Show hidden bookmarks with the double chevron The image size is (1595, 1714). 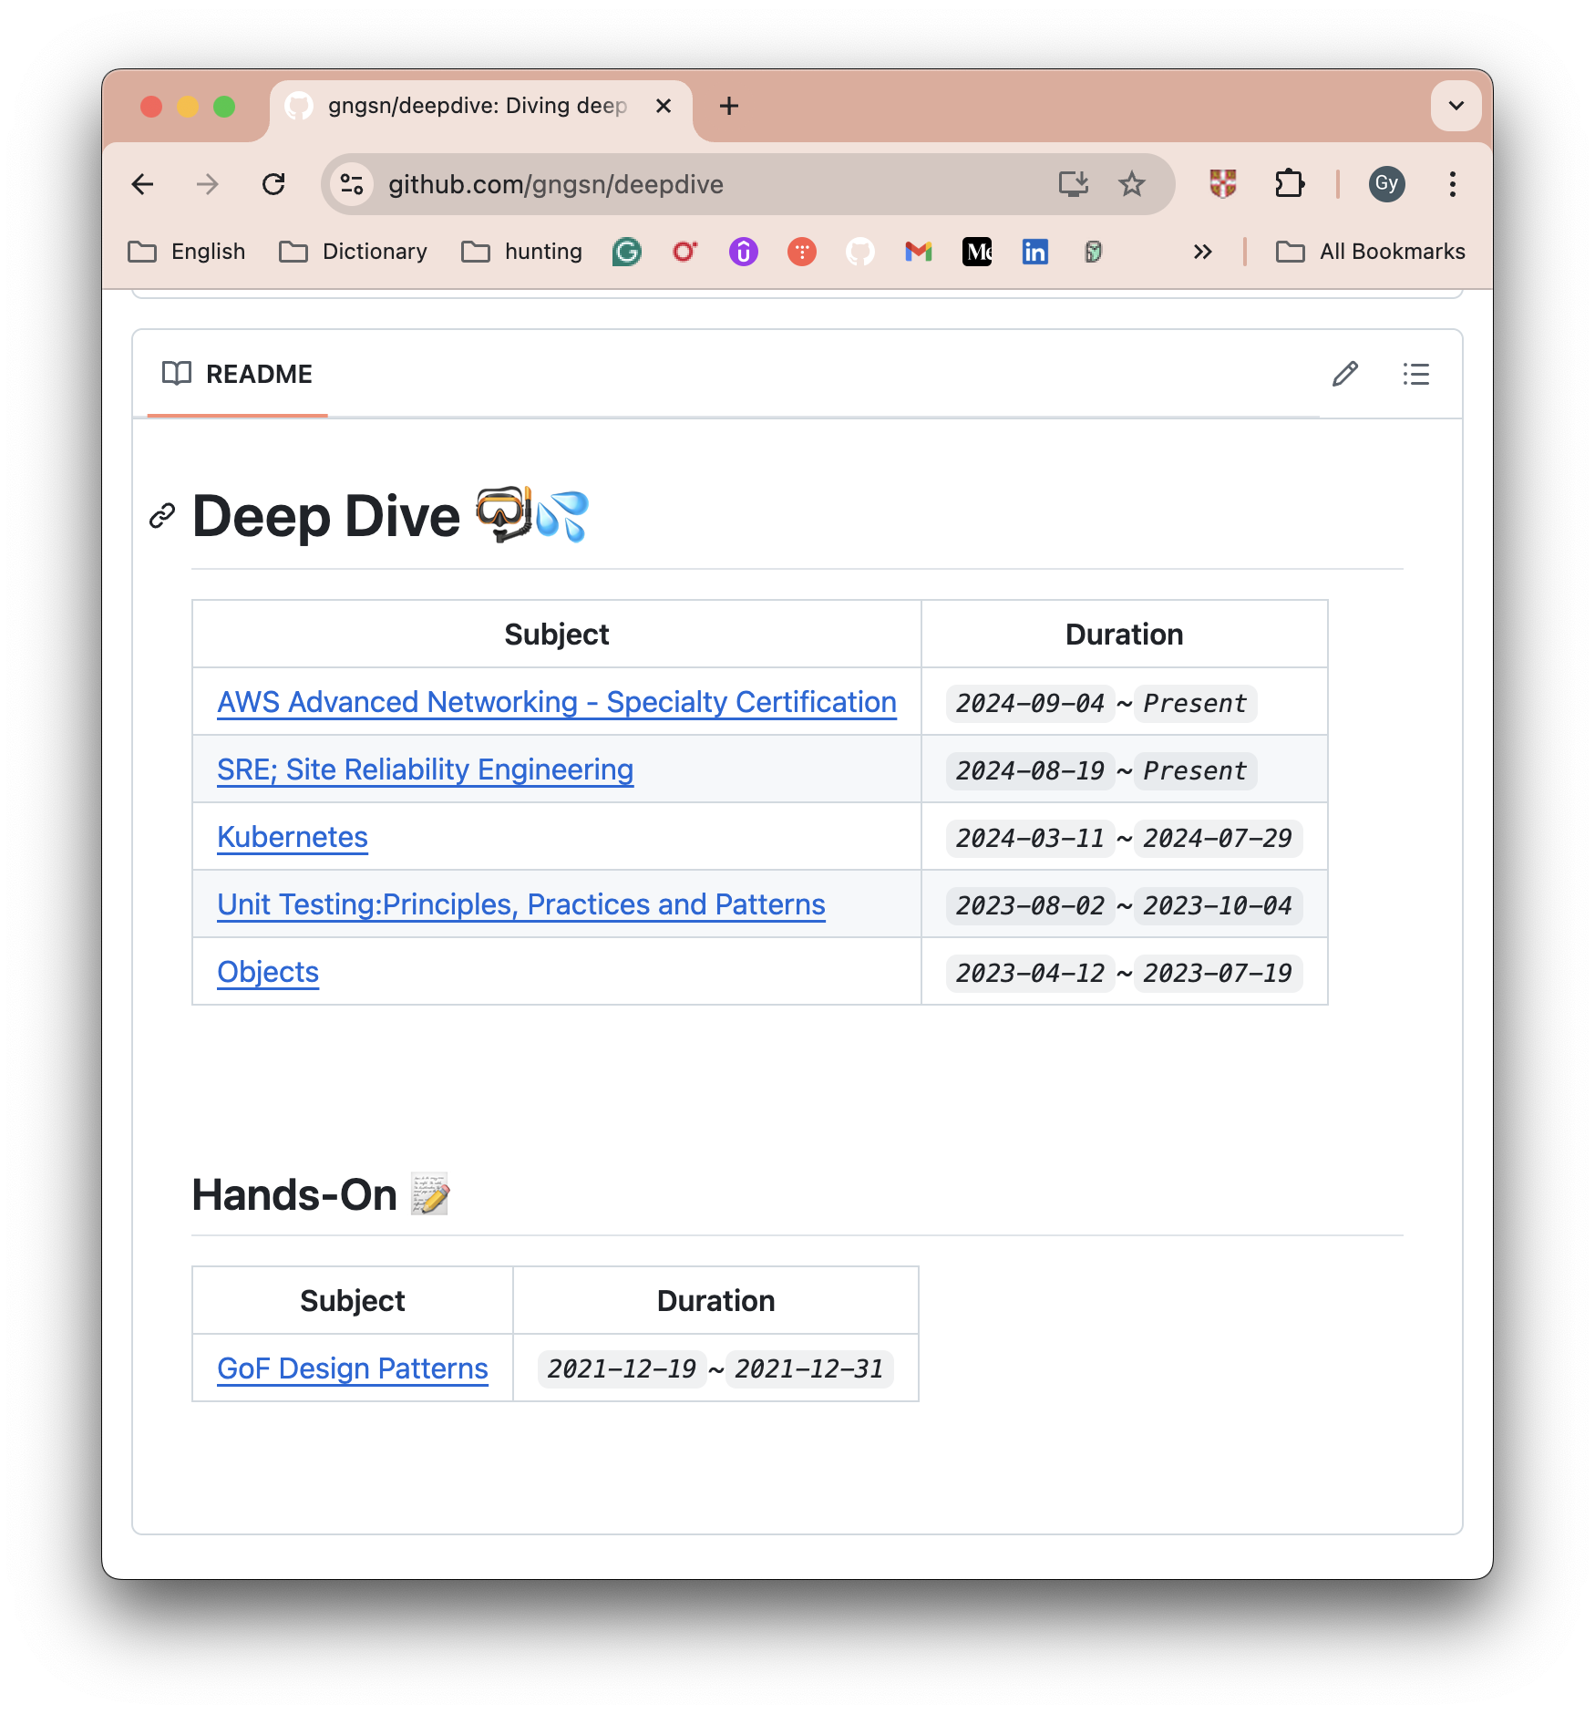click(x=1203, y=252)
